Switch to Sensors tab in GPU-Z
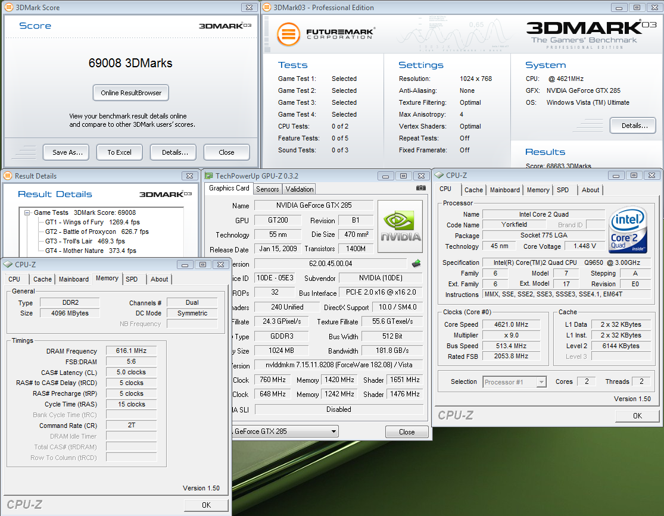The image size is (664, 516). coord(267,189)
